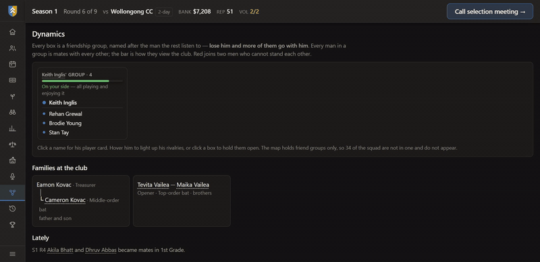Click the father and son label
Screen dimensions: 540x262
pyautogui.click(x=55, y=218)
